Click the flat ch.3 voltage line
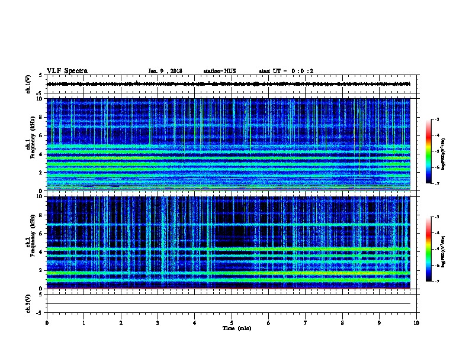The image size is (469, 362). click(x=229, y=304)
